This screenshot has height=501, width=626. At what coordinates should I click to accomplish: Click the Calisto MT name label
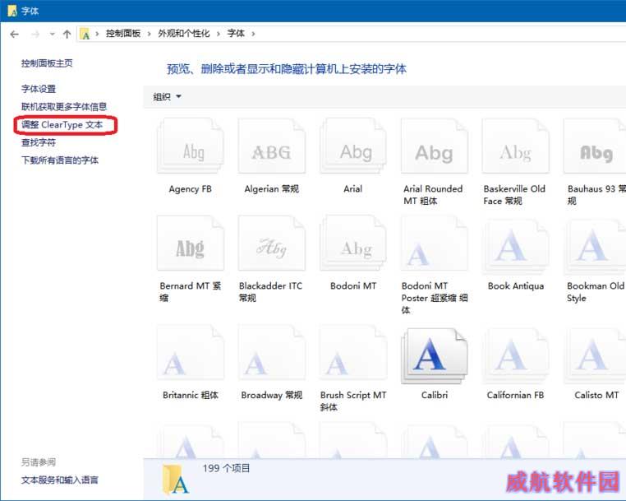pos(596,395)
